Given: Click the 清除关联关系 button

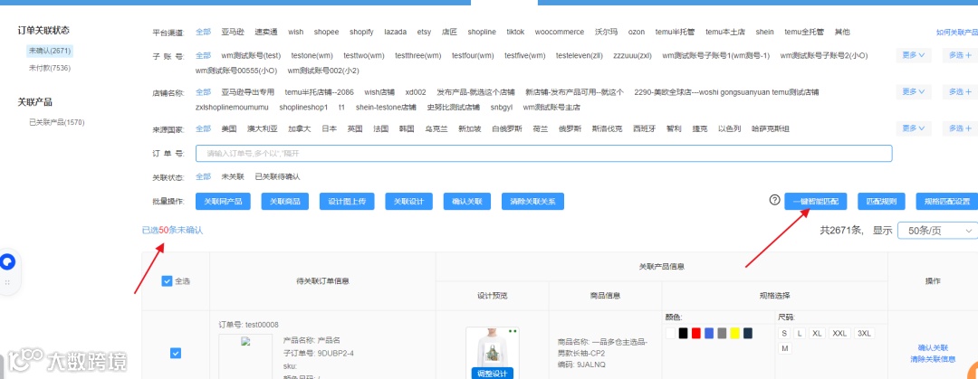Looking at the screenshot, I should point(532,202).
